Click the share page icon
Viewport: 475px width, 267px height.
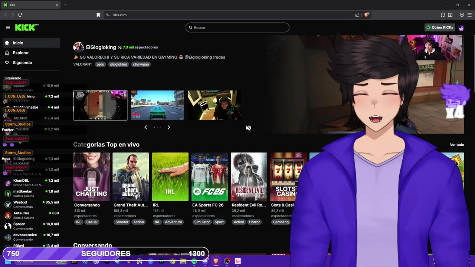click(357, 15)
